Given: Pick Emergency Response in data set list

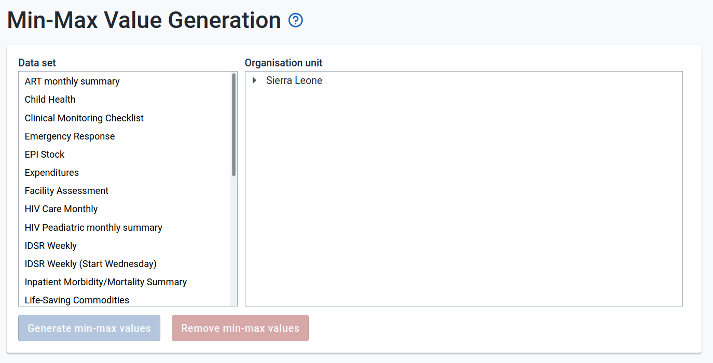Looking at the screenshot, I should [x=70, y=136].
